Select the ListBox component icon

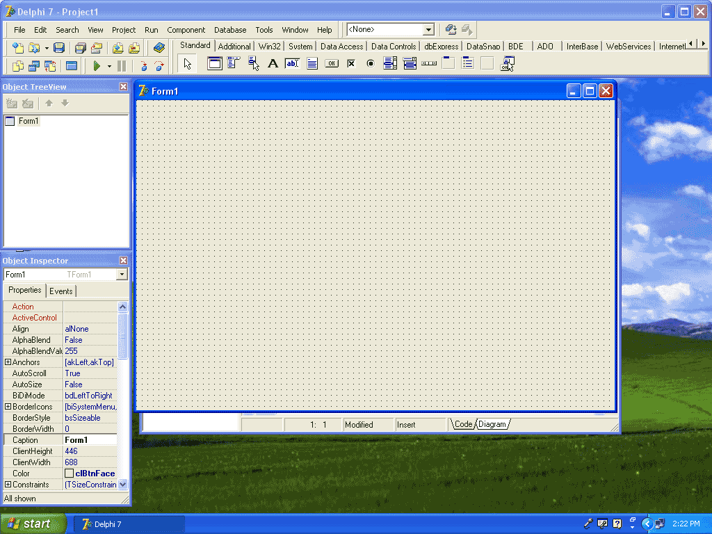pos(390,63)
